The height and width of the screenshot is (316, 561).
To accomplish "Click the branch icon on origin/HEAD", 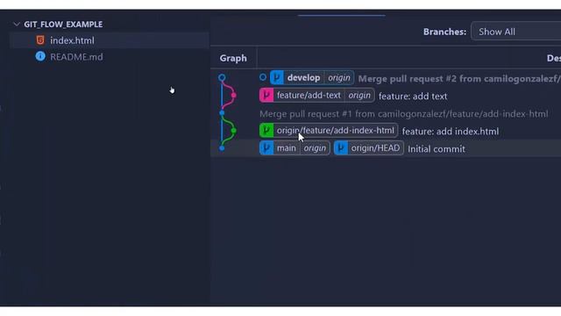I will tap(341, 148).
